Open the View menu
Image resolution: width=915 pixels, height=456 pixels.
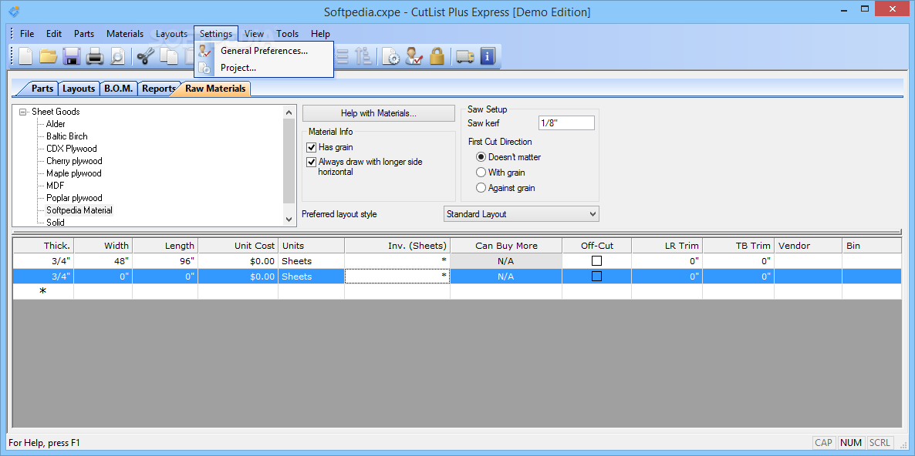tap(254, 34)
